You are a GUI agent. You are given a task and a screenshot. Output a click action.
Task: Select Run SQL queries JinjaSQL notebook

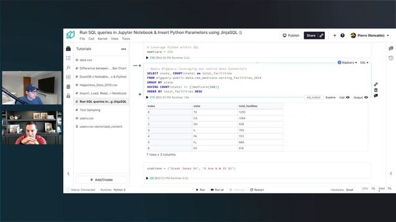tap(101, 102)
